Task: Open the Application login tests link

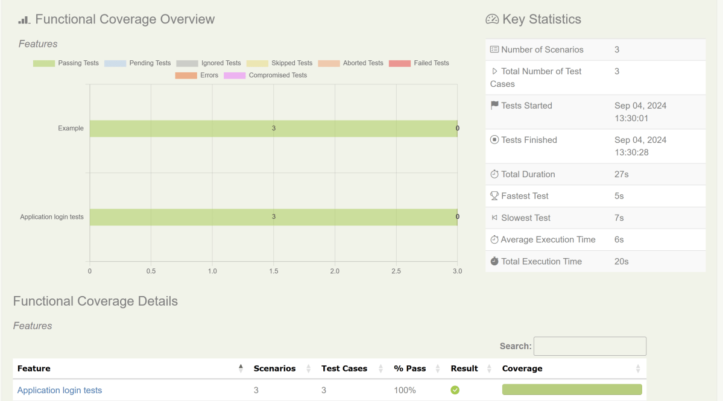Action: pyautogui.click(x=60, y=390)
